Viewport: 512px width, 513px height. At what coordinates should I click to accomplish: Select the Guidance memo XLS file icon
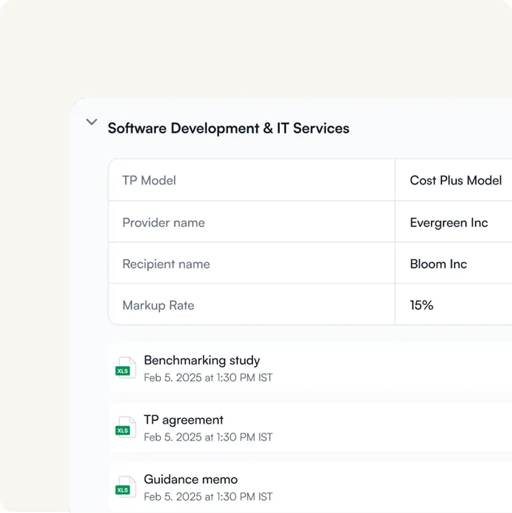[x=125, y=487]
